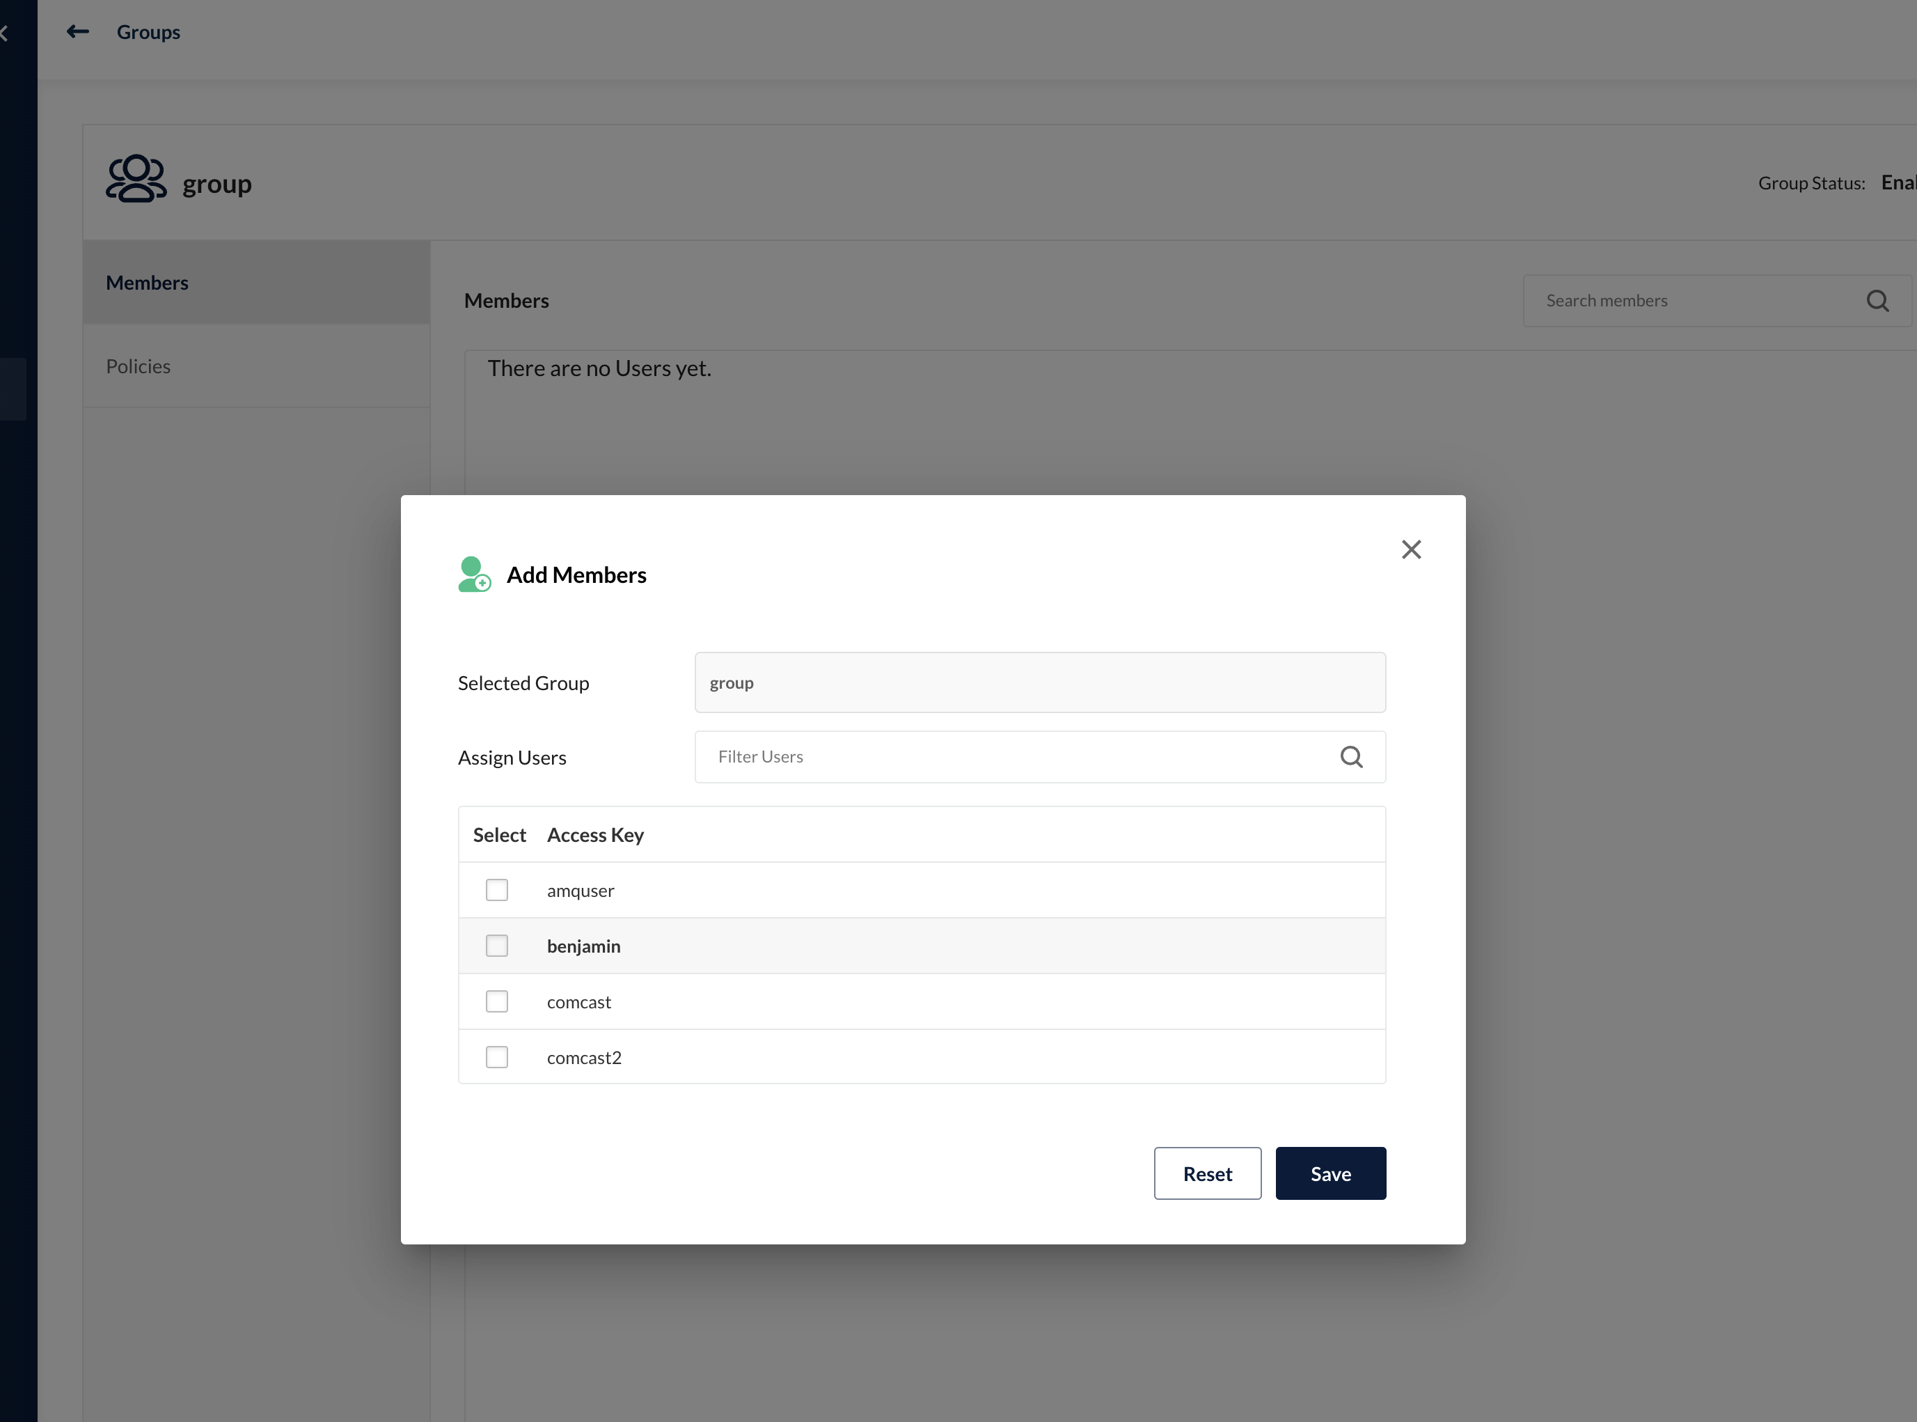Click the Reset button
1917x1422 pixels.
pyautogui.click(x=1206, y=1173)
